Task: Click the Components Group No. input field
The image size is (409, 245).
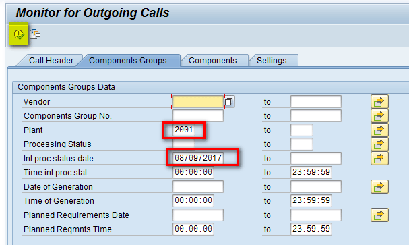Action: [198, 115]
